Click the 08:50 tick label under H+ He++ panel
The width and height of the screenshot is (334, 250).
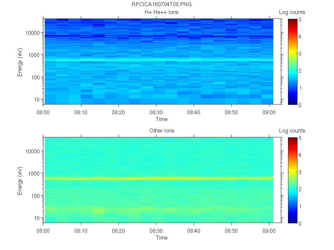(231, 112)
